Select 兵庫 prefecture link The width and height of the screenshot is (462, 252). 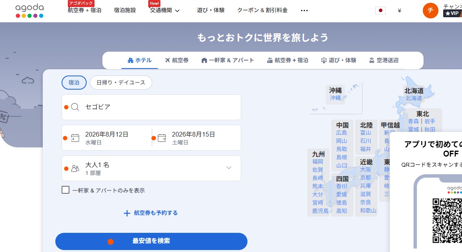pos(366,186)
